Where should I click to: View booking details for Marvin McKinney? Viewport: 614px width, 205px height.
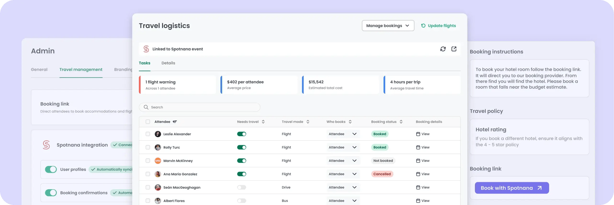(x=423, y=161)
